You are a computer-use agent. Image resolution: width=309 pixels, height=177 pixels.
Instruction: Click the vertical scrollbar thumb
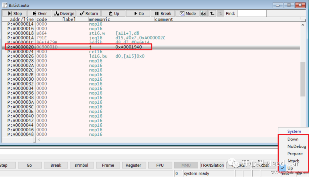tap(303, 79)
